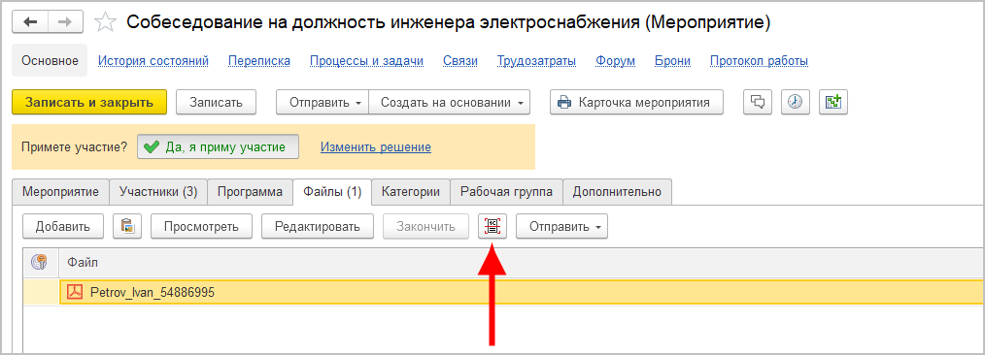The image size is (985, 355).
Task: Click the clock icon in the toolbar
Action: [796, 102]
